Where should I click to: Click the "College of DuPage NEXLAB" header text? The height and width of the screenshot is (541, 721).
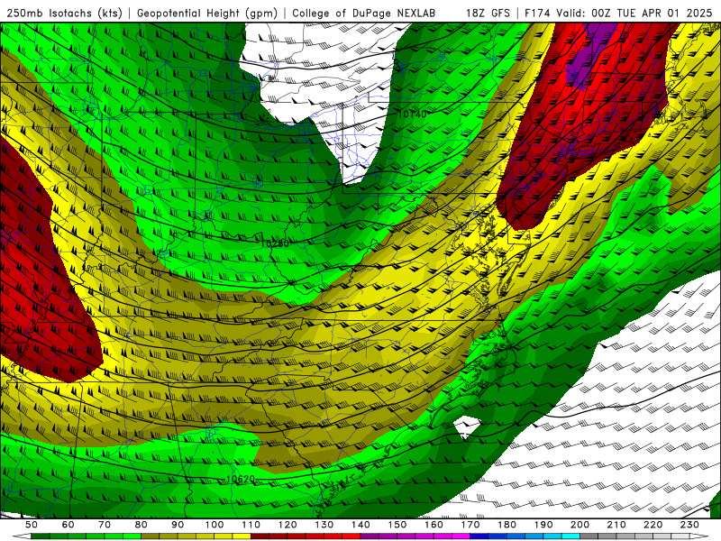(x=364, y=13)
